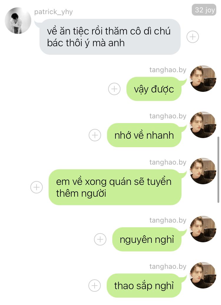Click the '32 joy' badge
Screen dimensions: 221x305
coord(204,10)
